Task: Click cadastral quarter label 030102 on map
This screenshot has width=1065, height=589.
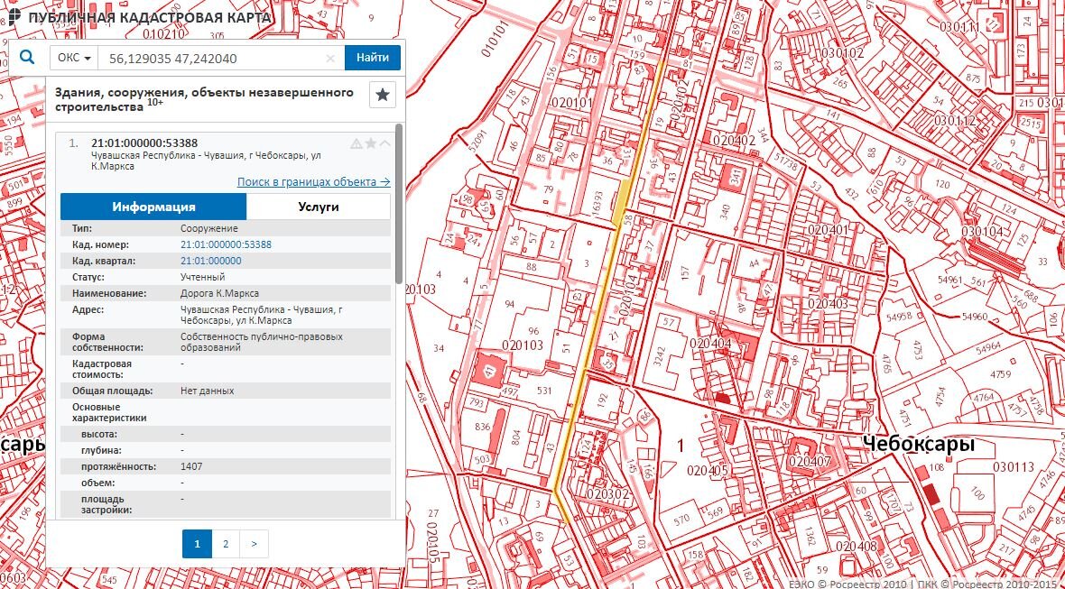Action: pyautogui.click(x=841, y=53)
